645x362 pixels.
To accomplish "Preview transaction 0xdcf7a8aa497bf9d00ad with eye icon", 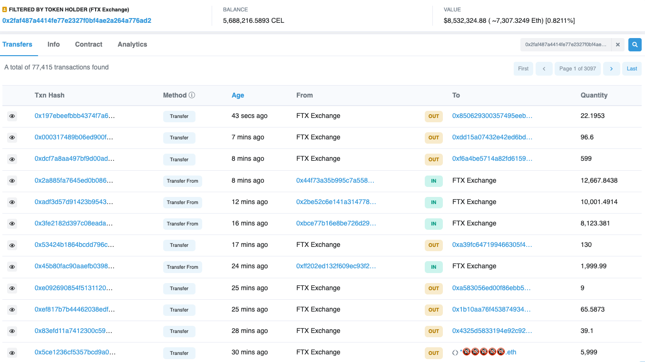I will (12, 159).
